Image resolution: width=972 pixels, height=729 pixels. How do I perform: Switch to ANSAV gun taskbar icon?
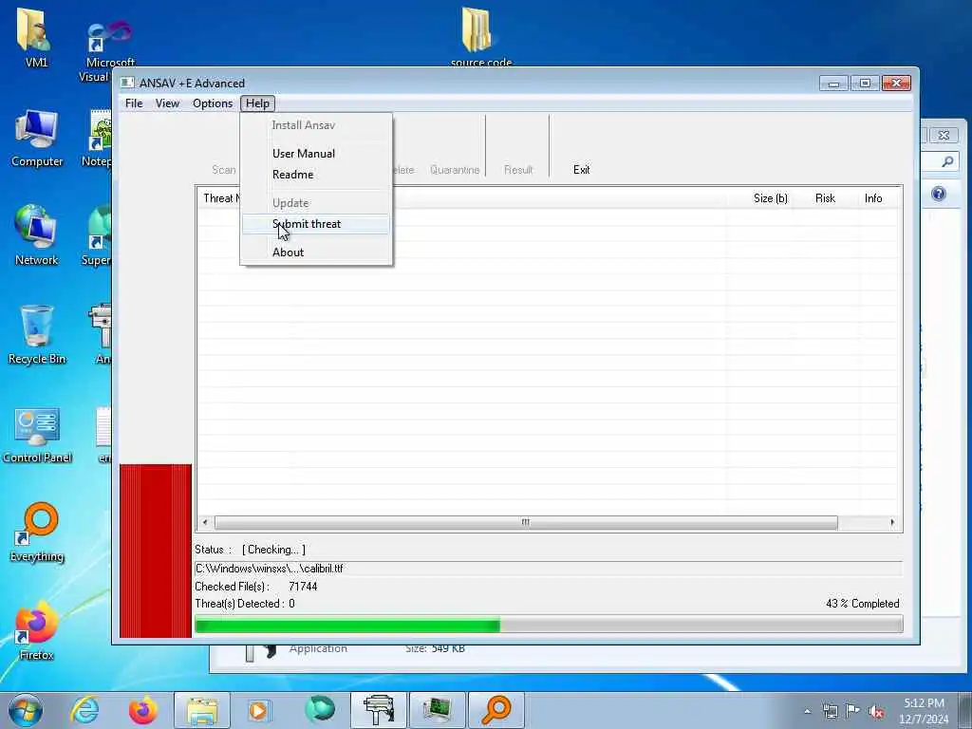[379, 710]
